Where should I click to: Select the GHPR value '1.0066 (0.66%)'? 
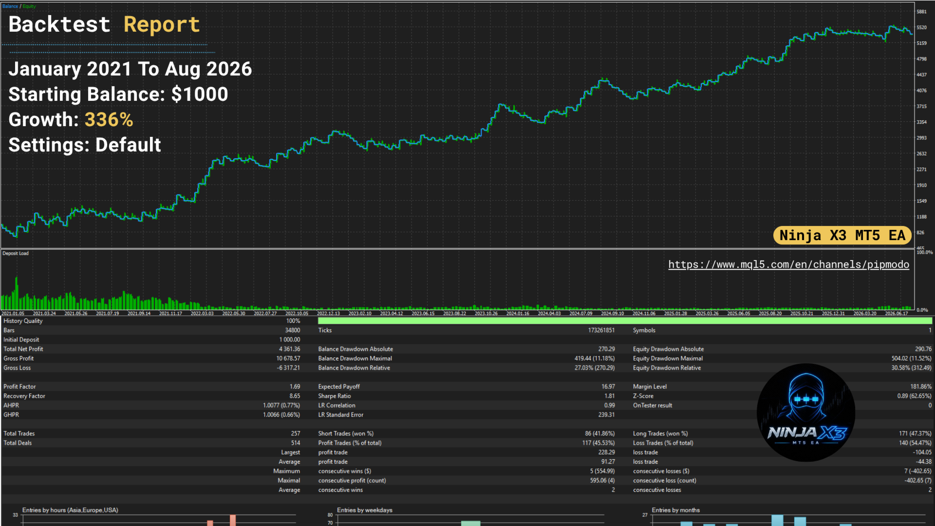281,415
